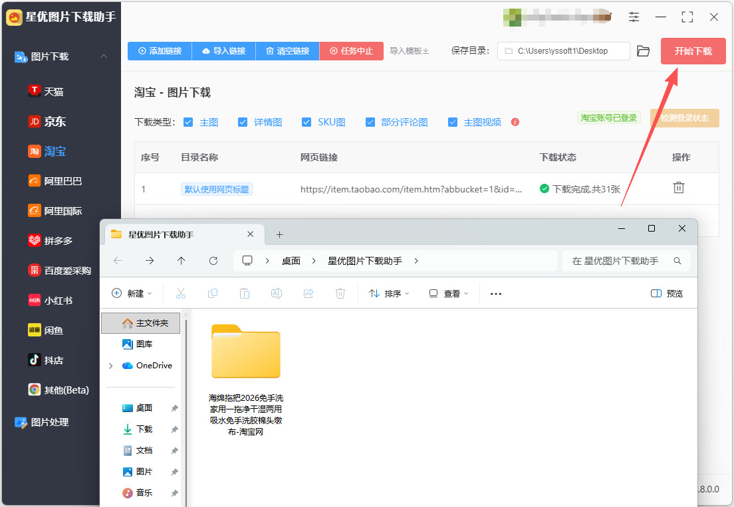Screen dimensions: 734x507
Task: Click the 开始下载 button
Action: 693,51
